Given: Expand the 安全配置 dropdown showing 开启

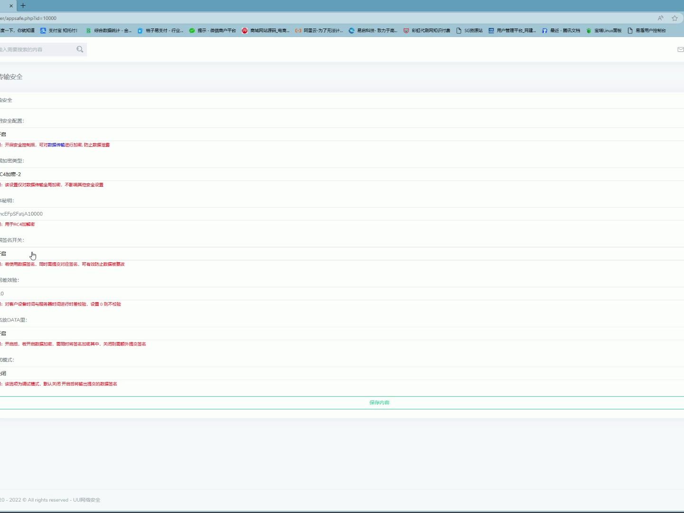Looking at the screenshot, I should pos(342,134).
